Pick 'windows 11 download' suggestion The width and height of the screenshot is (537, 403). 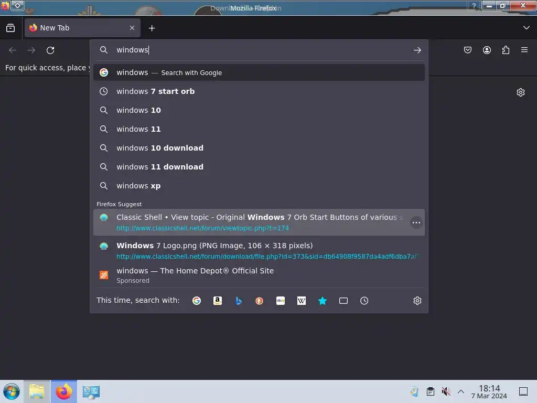(259, 167)
